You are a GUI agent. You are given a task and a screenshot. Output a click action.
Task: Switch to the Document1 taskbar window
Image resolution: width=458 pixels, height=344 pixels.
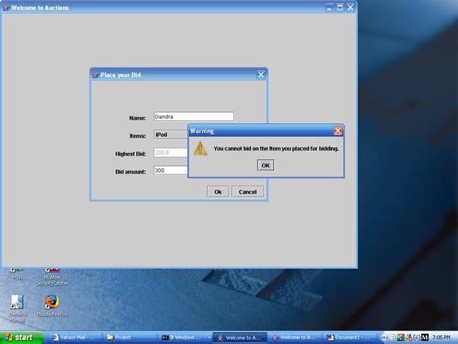click(x=348, y=338)
